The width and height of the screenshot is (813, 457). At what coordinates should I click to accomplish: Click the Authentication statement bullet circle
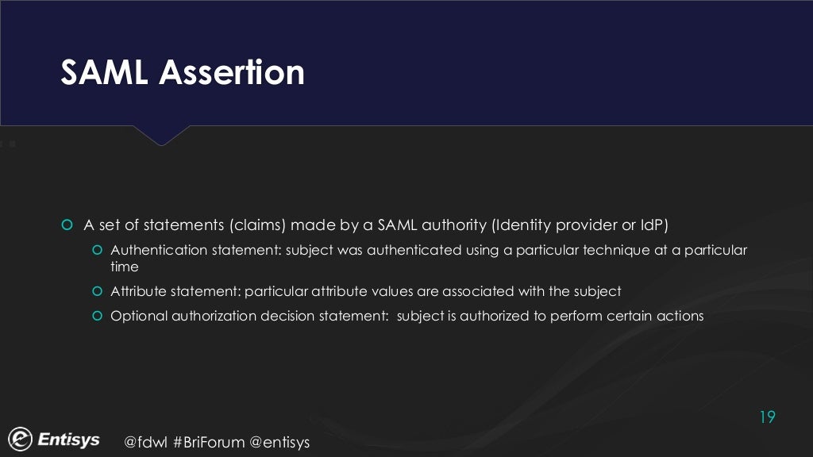click(x=97, y=250)
